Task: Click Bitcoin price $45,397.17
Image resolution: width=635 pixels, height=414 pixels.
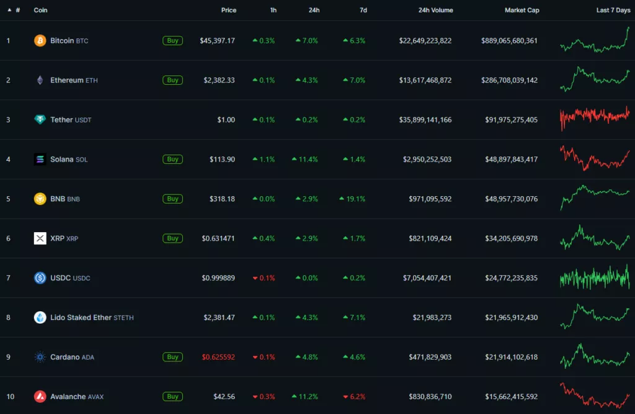Action: click(x=217, y=40)
